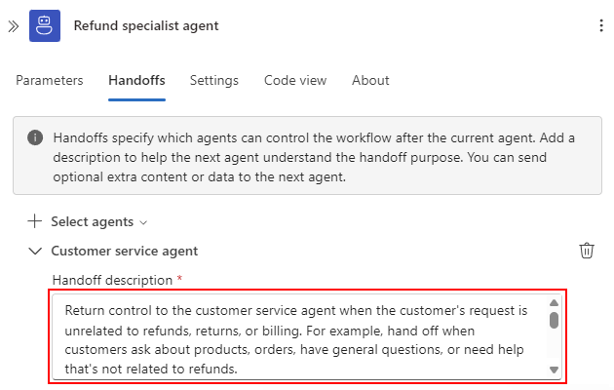Delete the Customer service agent handoff
614x390 pixels.
pos(587,251)
